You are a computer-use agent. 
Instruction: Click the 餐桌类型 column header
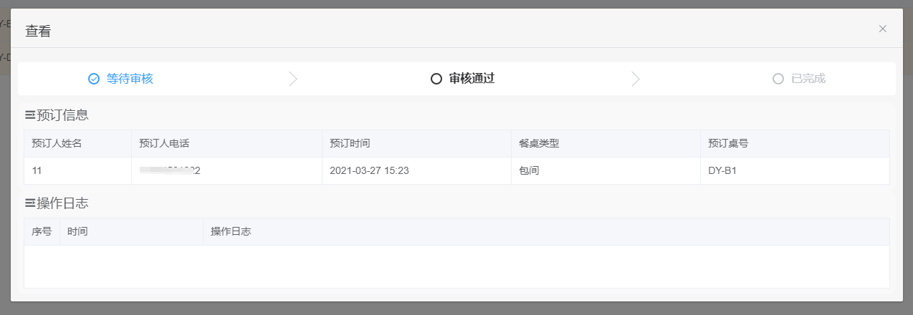coord(606,143)
